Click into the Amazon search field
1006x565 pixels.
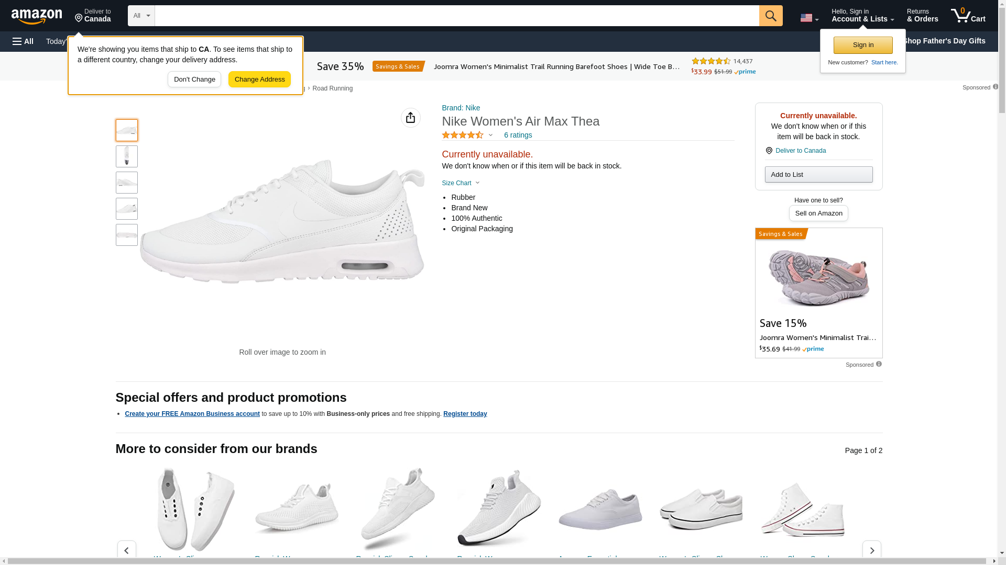click(457, 16)
